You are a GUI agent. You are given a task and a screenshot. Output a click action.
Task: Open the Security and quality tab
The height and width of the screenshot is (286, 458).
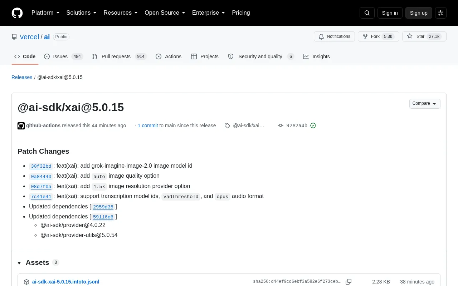tap(261, 56)
